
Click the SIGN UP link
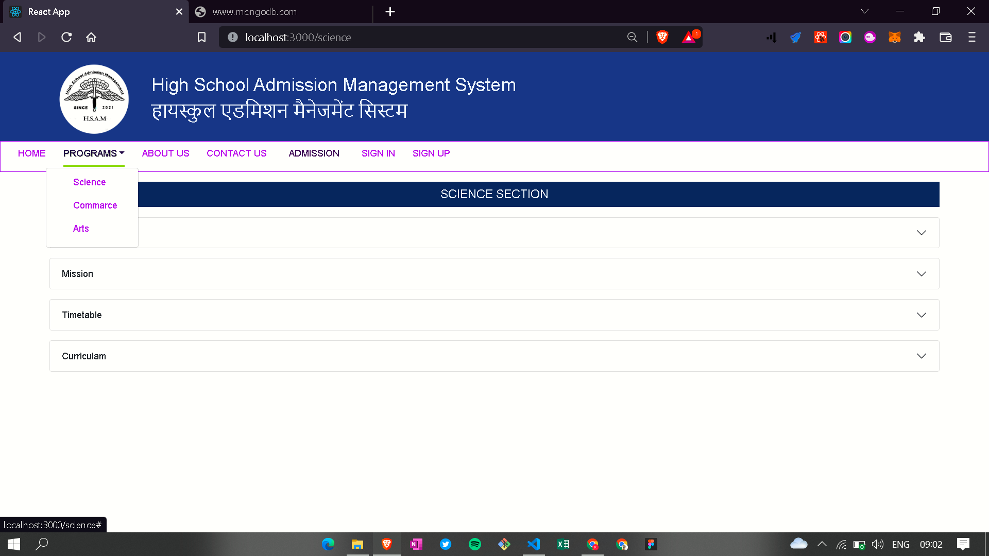point(431,153)
